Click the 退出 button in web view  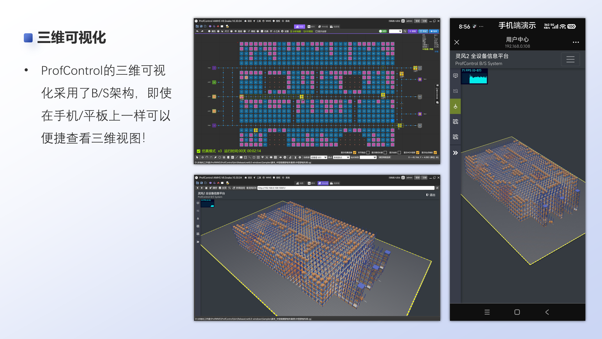coord(431,195)
